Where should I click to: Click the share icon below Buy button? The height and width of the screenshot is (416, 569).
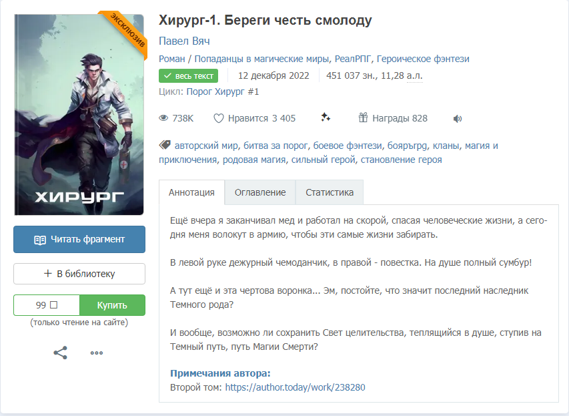pyautogui.click(x=60, y=353)
